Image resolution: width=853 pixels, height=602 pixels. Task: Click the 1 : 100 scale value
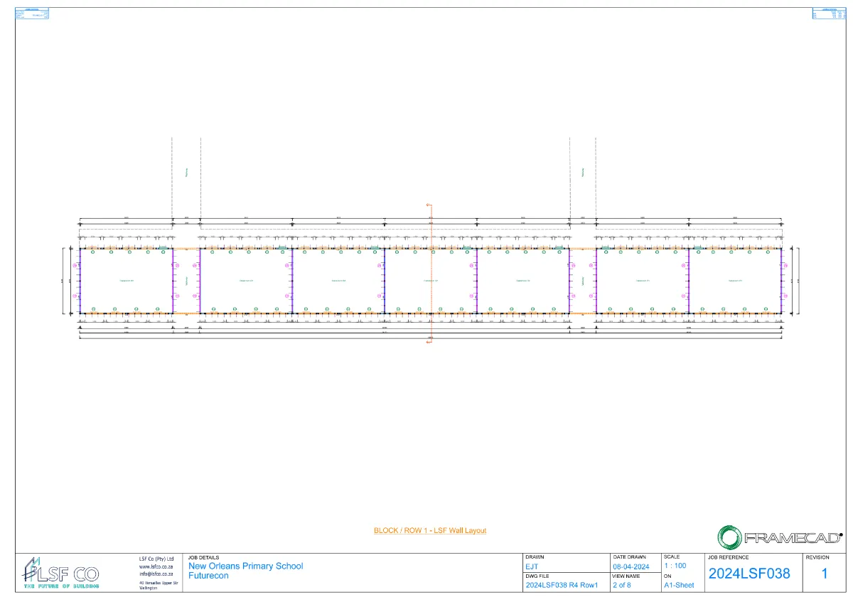(x=675, y=566)
